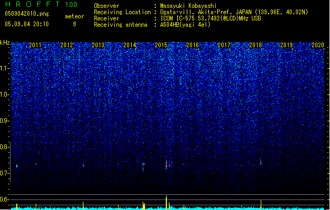This screenshot has height=210, width=330.
Task: Click the 2012 time axis label
Action: coord(67,45)
